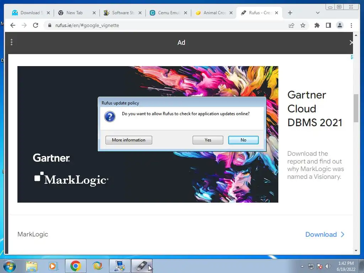
Task: Open a new browser tab
Action: [x=290, y=13]
